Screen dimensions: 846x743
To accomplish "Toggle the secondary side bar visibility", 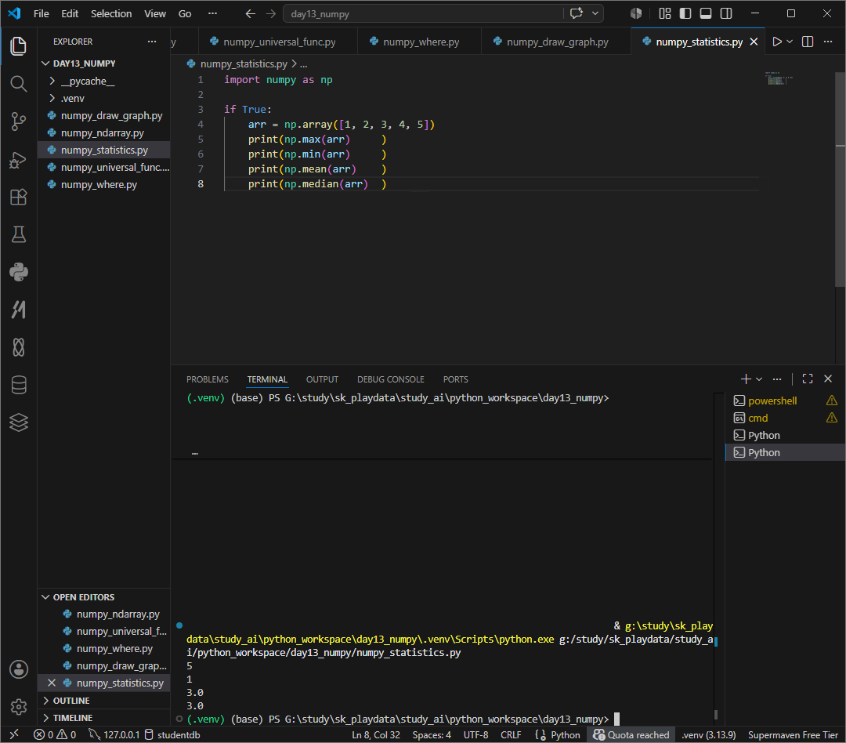I will [x=726, y=13].
